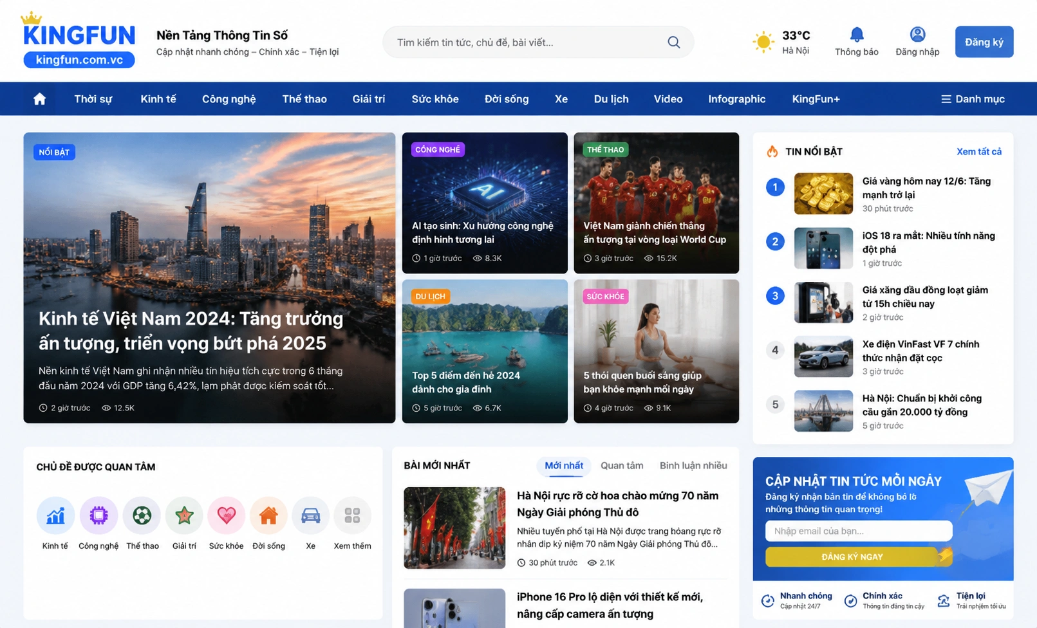Click the gold bars thumbnail
1037x628 pixels.
[823, 194]
